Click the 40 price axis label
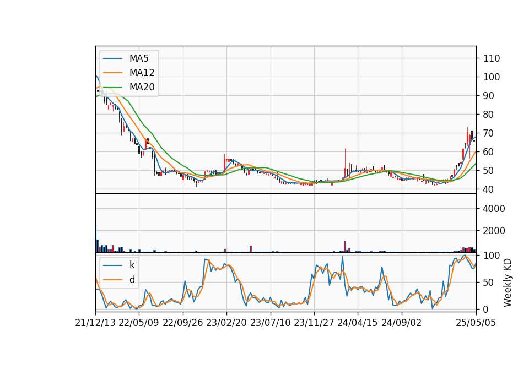The width and height of the screenshot is (529, 380). 489,189
